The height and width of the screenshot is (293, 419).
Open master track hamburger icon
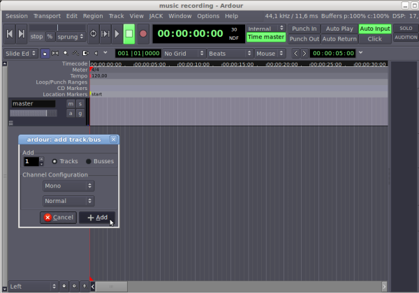click(11, 123)
